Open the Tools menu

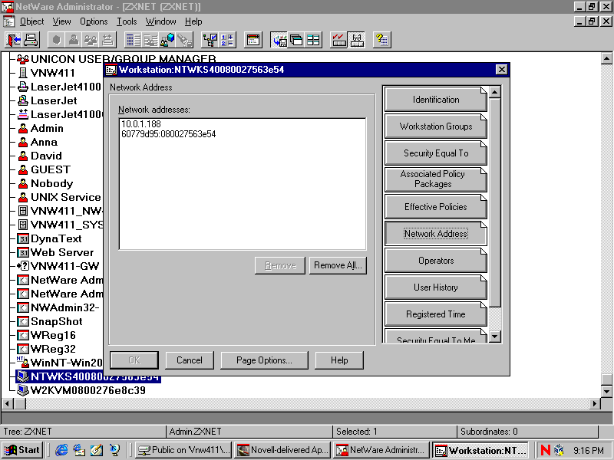[127, 21]
